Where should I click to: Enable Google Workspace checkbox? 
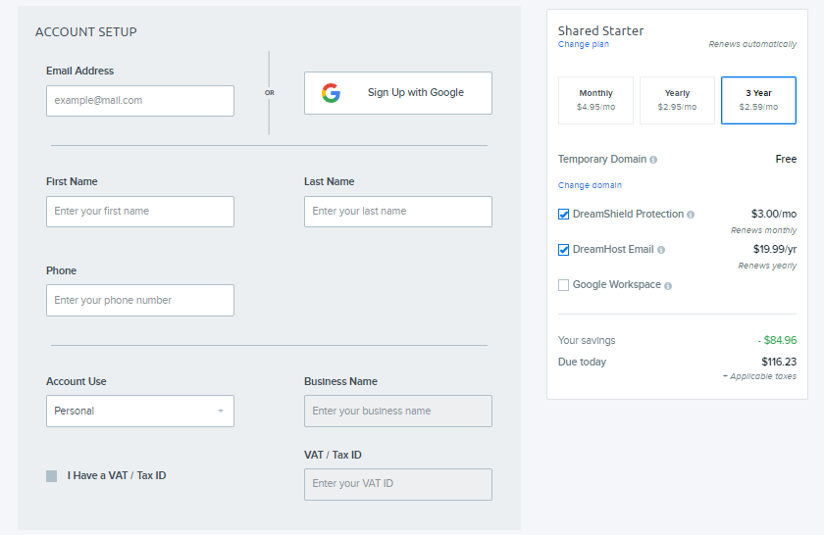563,285
